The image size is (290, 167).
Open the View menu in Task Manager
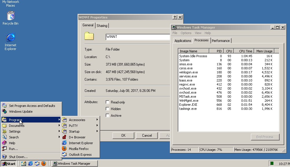pyautogui.click(x=198, y=33)
